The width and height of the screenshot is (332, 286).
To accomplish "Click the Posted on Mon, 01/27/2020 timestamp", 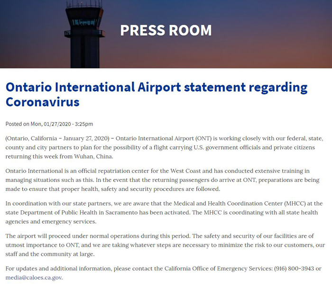I will (49, 124).
